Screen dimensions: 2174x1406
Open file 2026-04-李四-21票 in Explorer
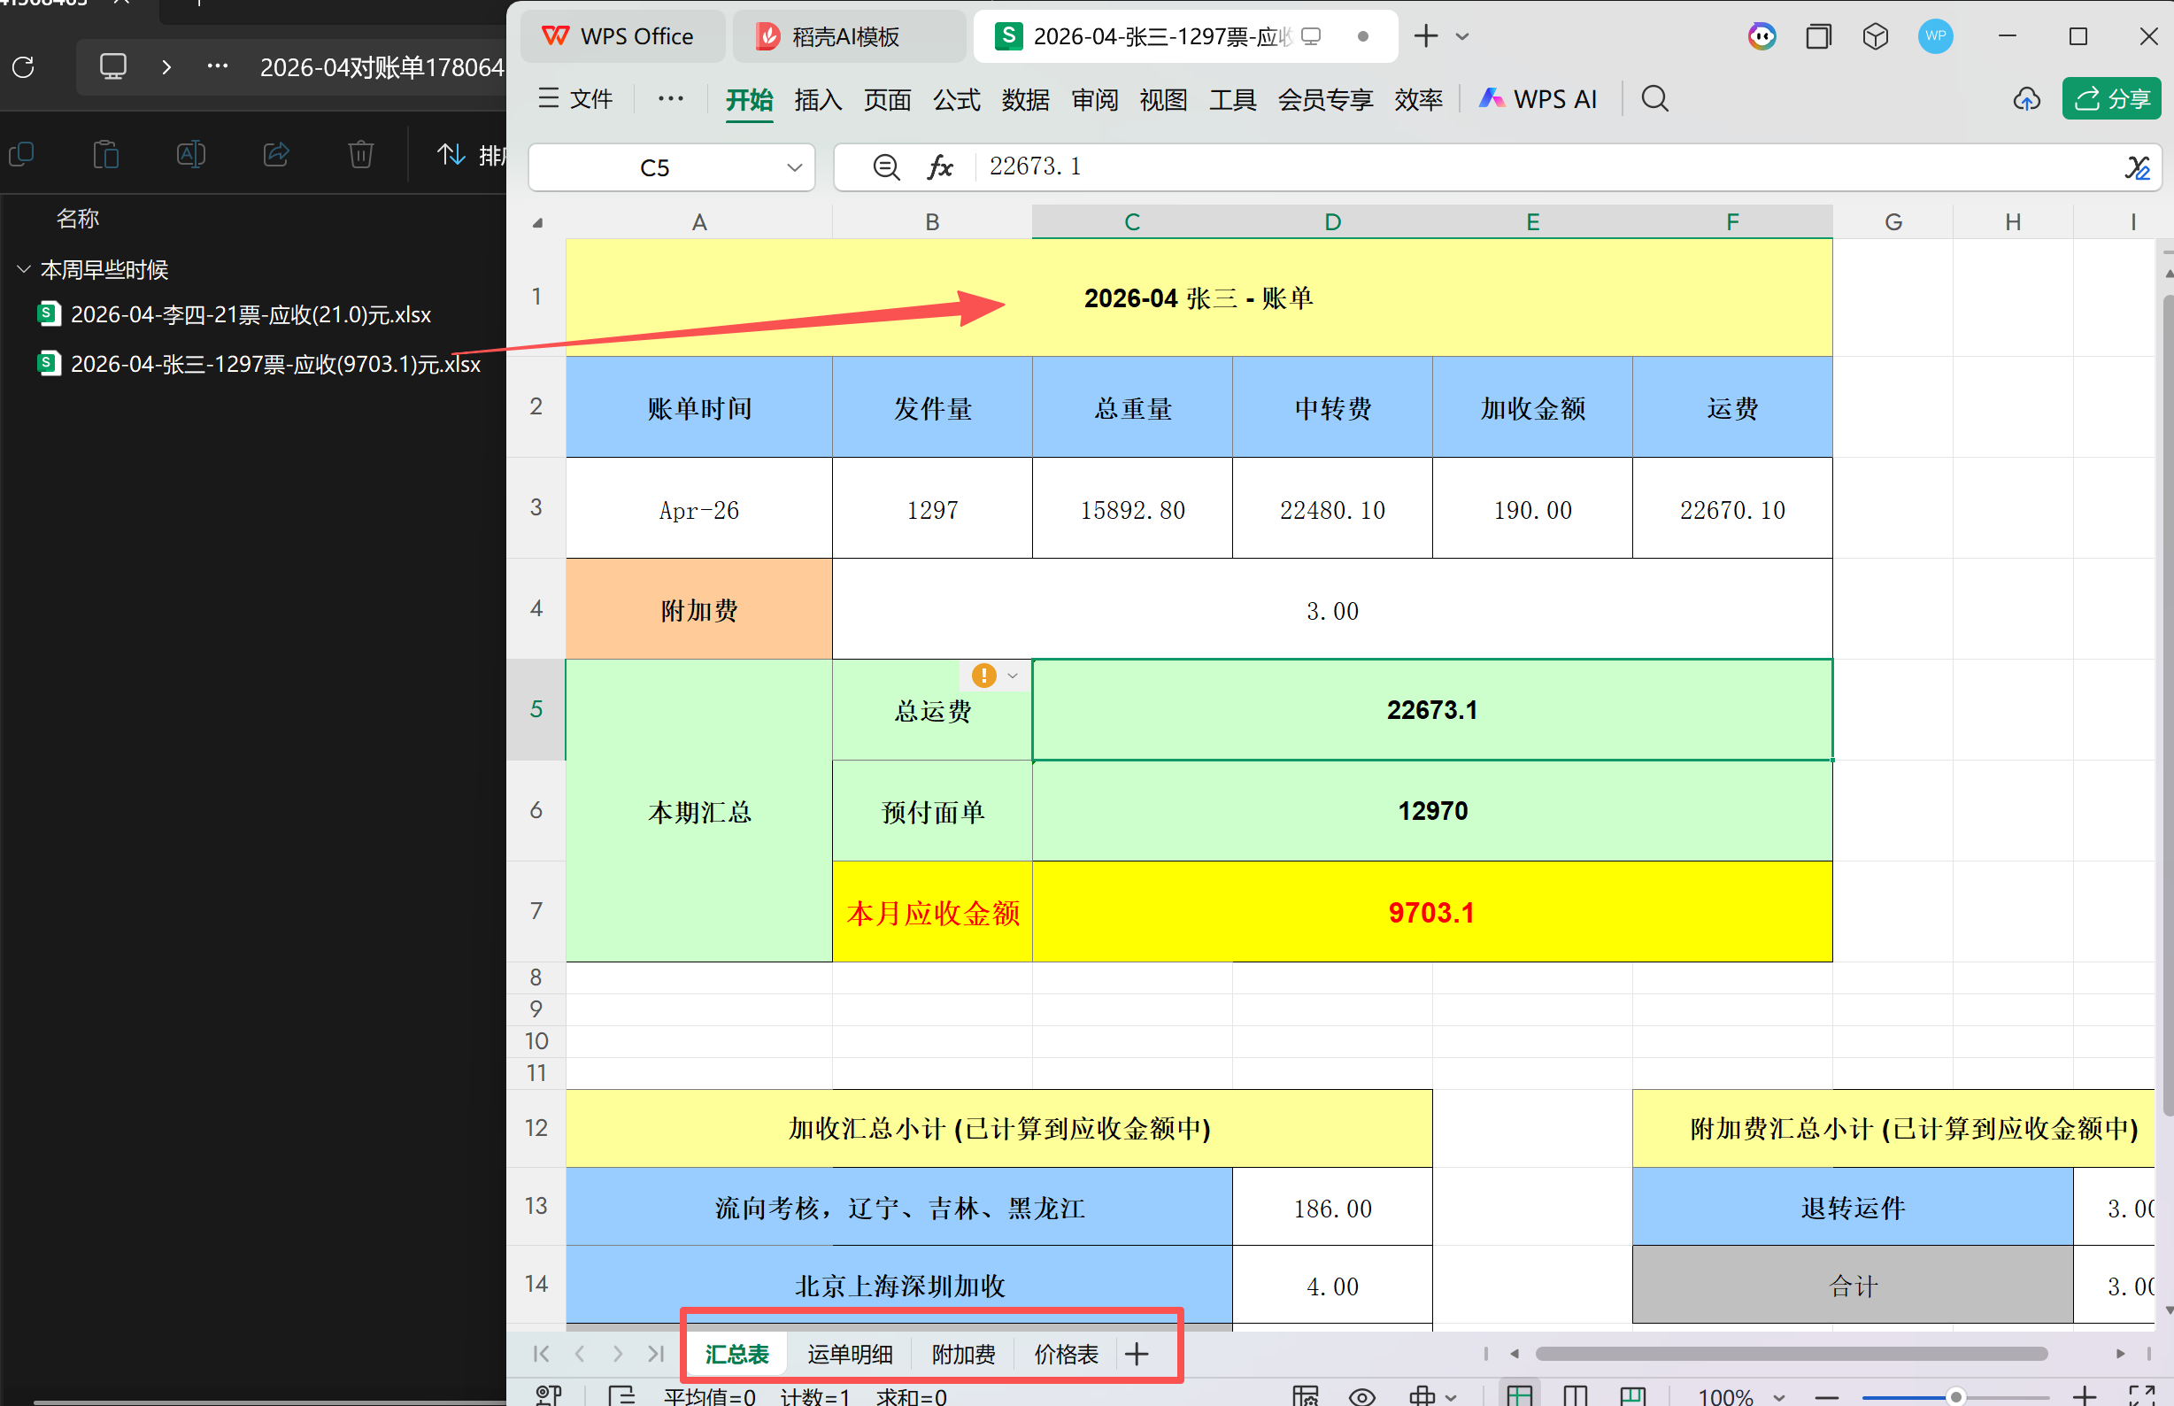(235, 315)
